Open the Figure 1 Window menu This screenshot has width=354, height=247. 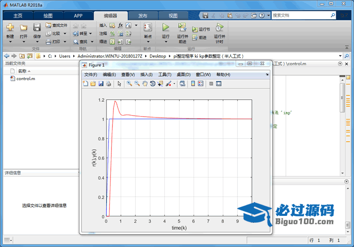203,75
